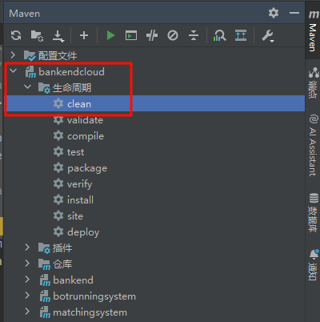The height and width of the screenshot is (322, 320).
Task: Add a Maven project with the plus icon
Action: coord(84,35)
